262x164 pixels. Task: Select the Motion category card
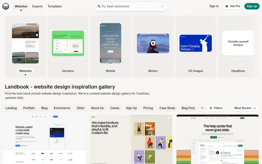point(153,46)
